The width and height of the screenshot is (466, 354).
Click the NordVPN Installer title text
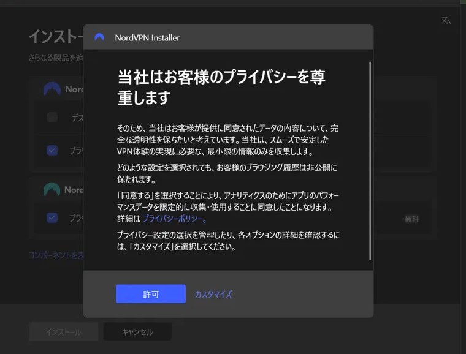pyautogui.click(x=147, y=38)
